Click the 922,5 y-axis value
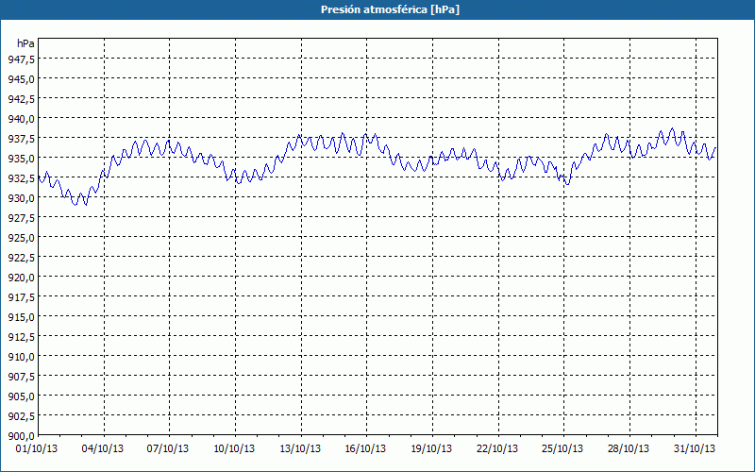The height and width of the screenshot is (472, 755). [21, 258]
